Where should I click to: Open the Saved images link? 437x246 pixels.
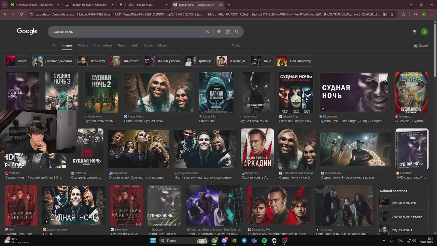coord(421,45)
